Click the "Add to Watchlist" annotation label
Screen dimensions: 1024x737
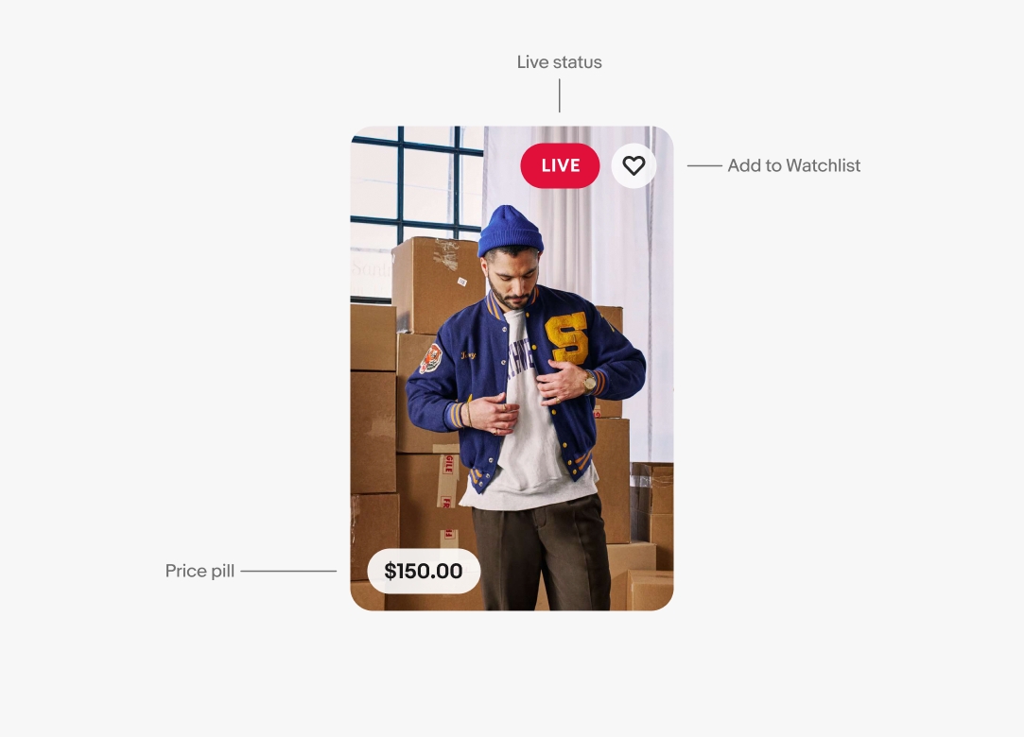tap(793, 165)
